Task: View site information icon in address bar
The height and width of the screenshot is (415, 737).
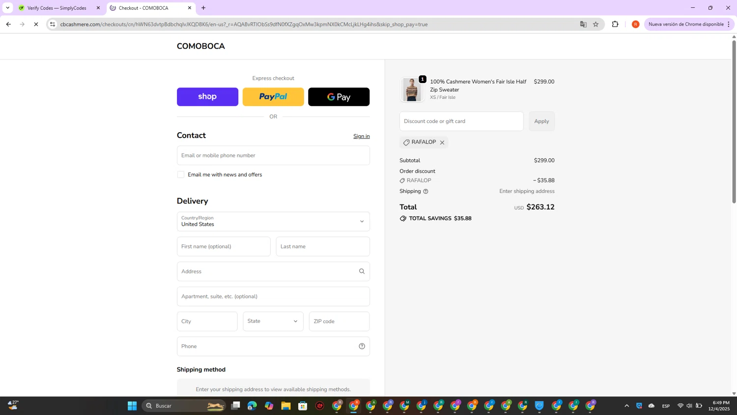Action: (x=53, y=24)
